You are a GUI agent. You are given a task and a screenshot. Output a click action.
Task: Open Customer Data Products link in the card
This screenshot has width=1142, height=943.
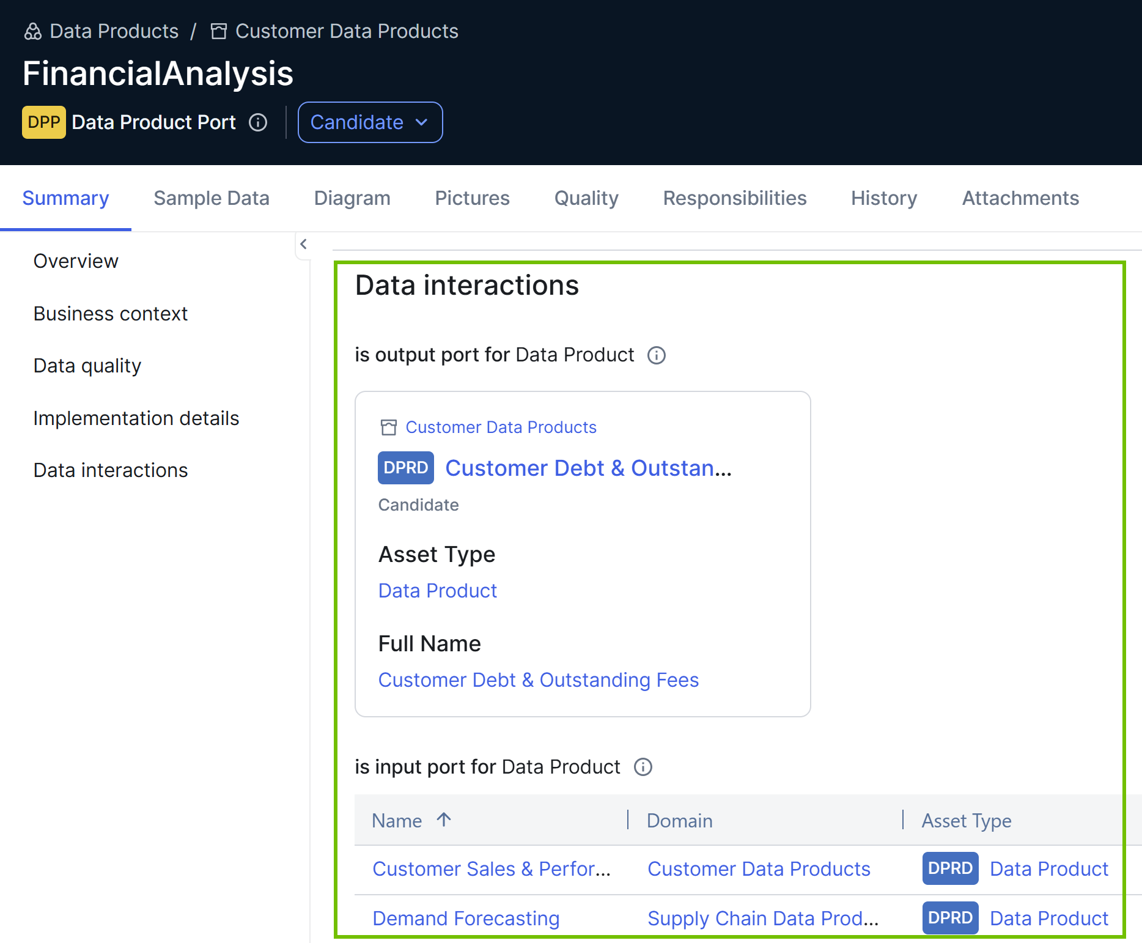501,427
